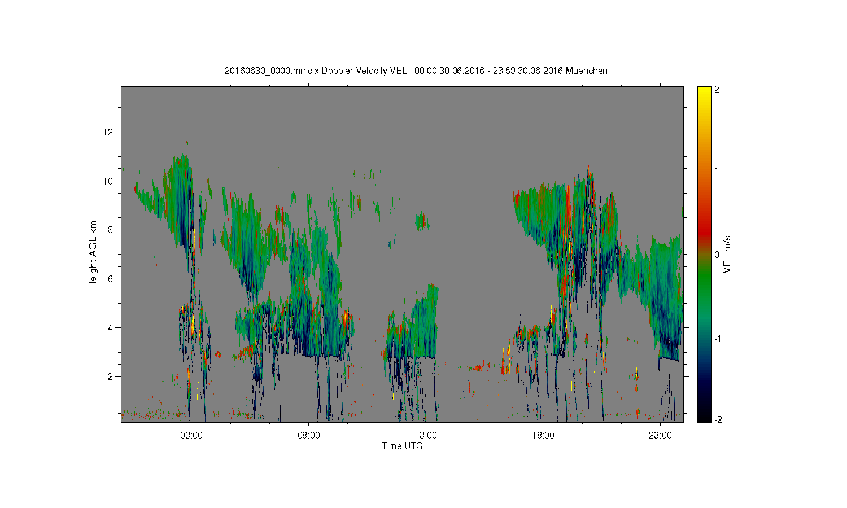Click the height label 8
The image size is (847, 508).
point(111,230)
